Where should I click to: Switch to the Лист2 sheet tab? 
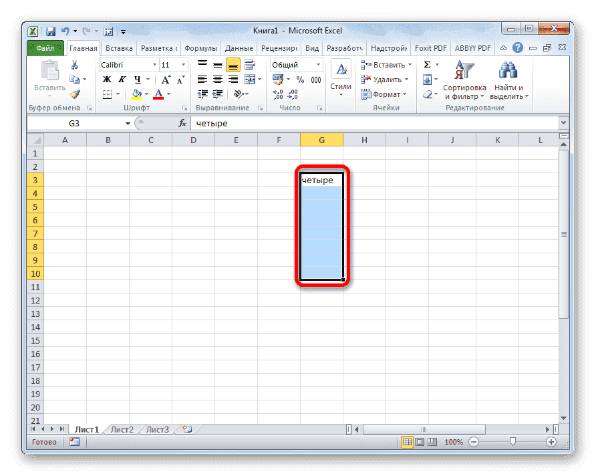click(x=122, y=430)
